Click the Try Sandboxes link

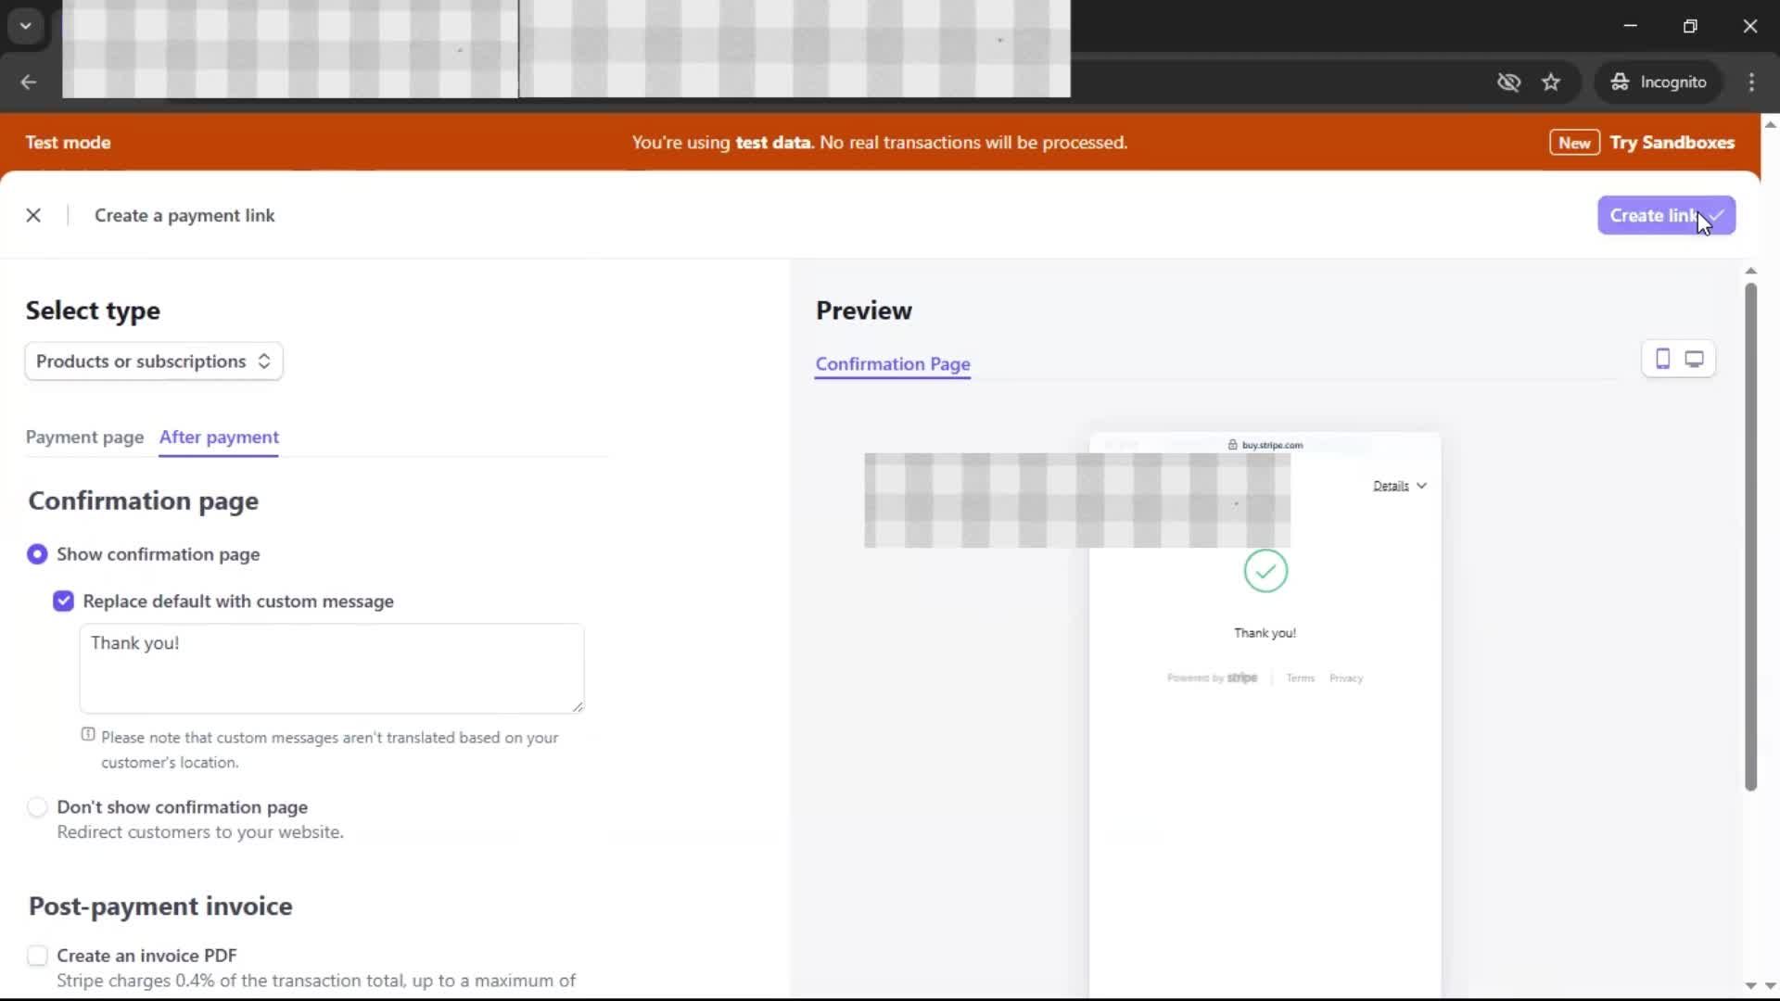click(x=1672, y=143)
